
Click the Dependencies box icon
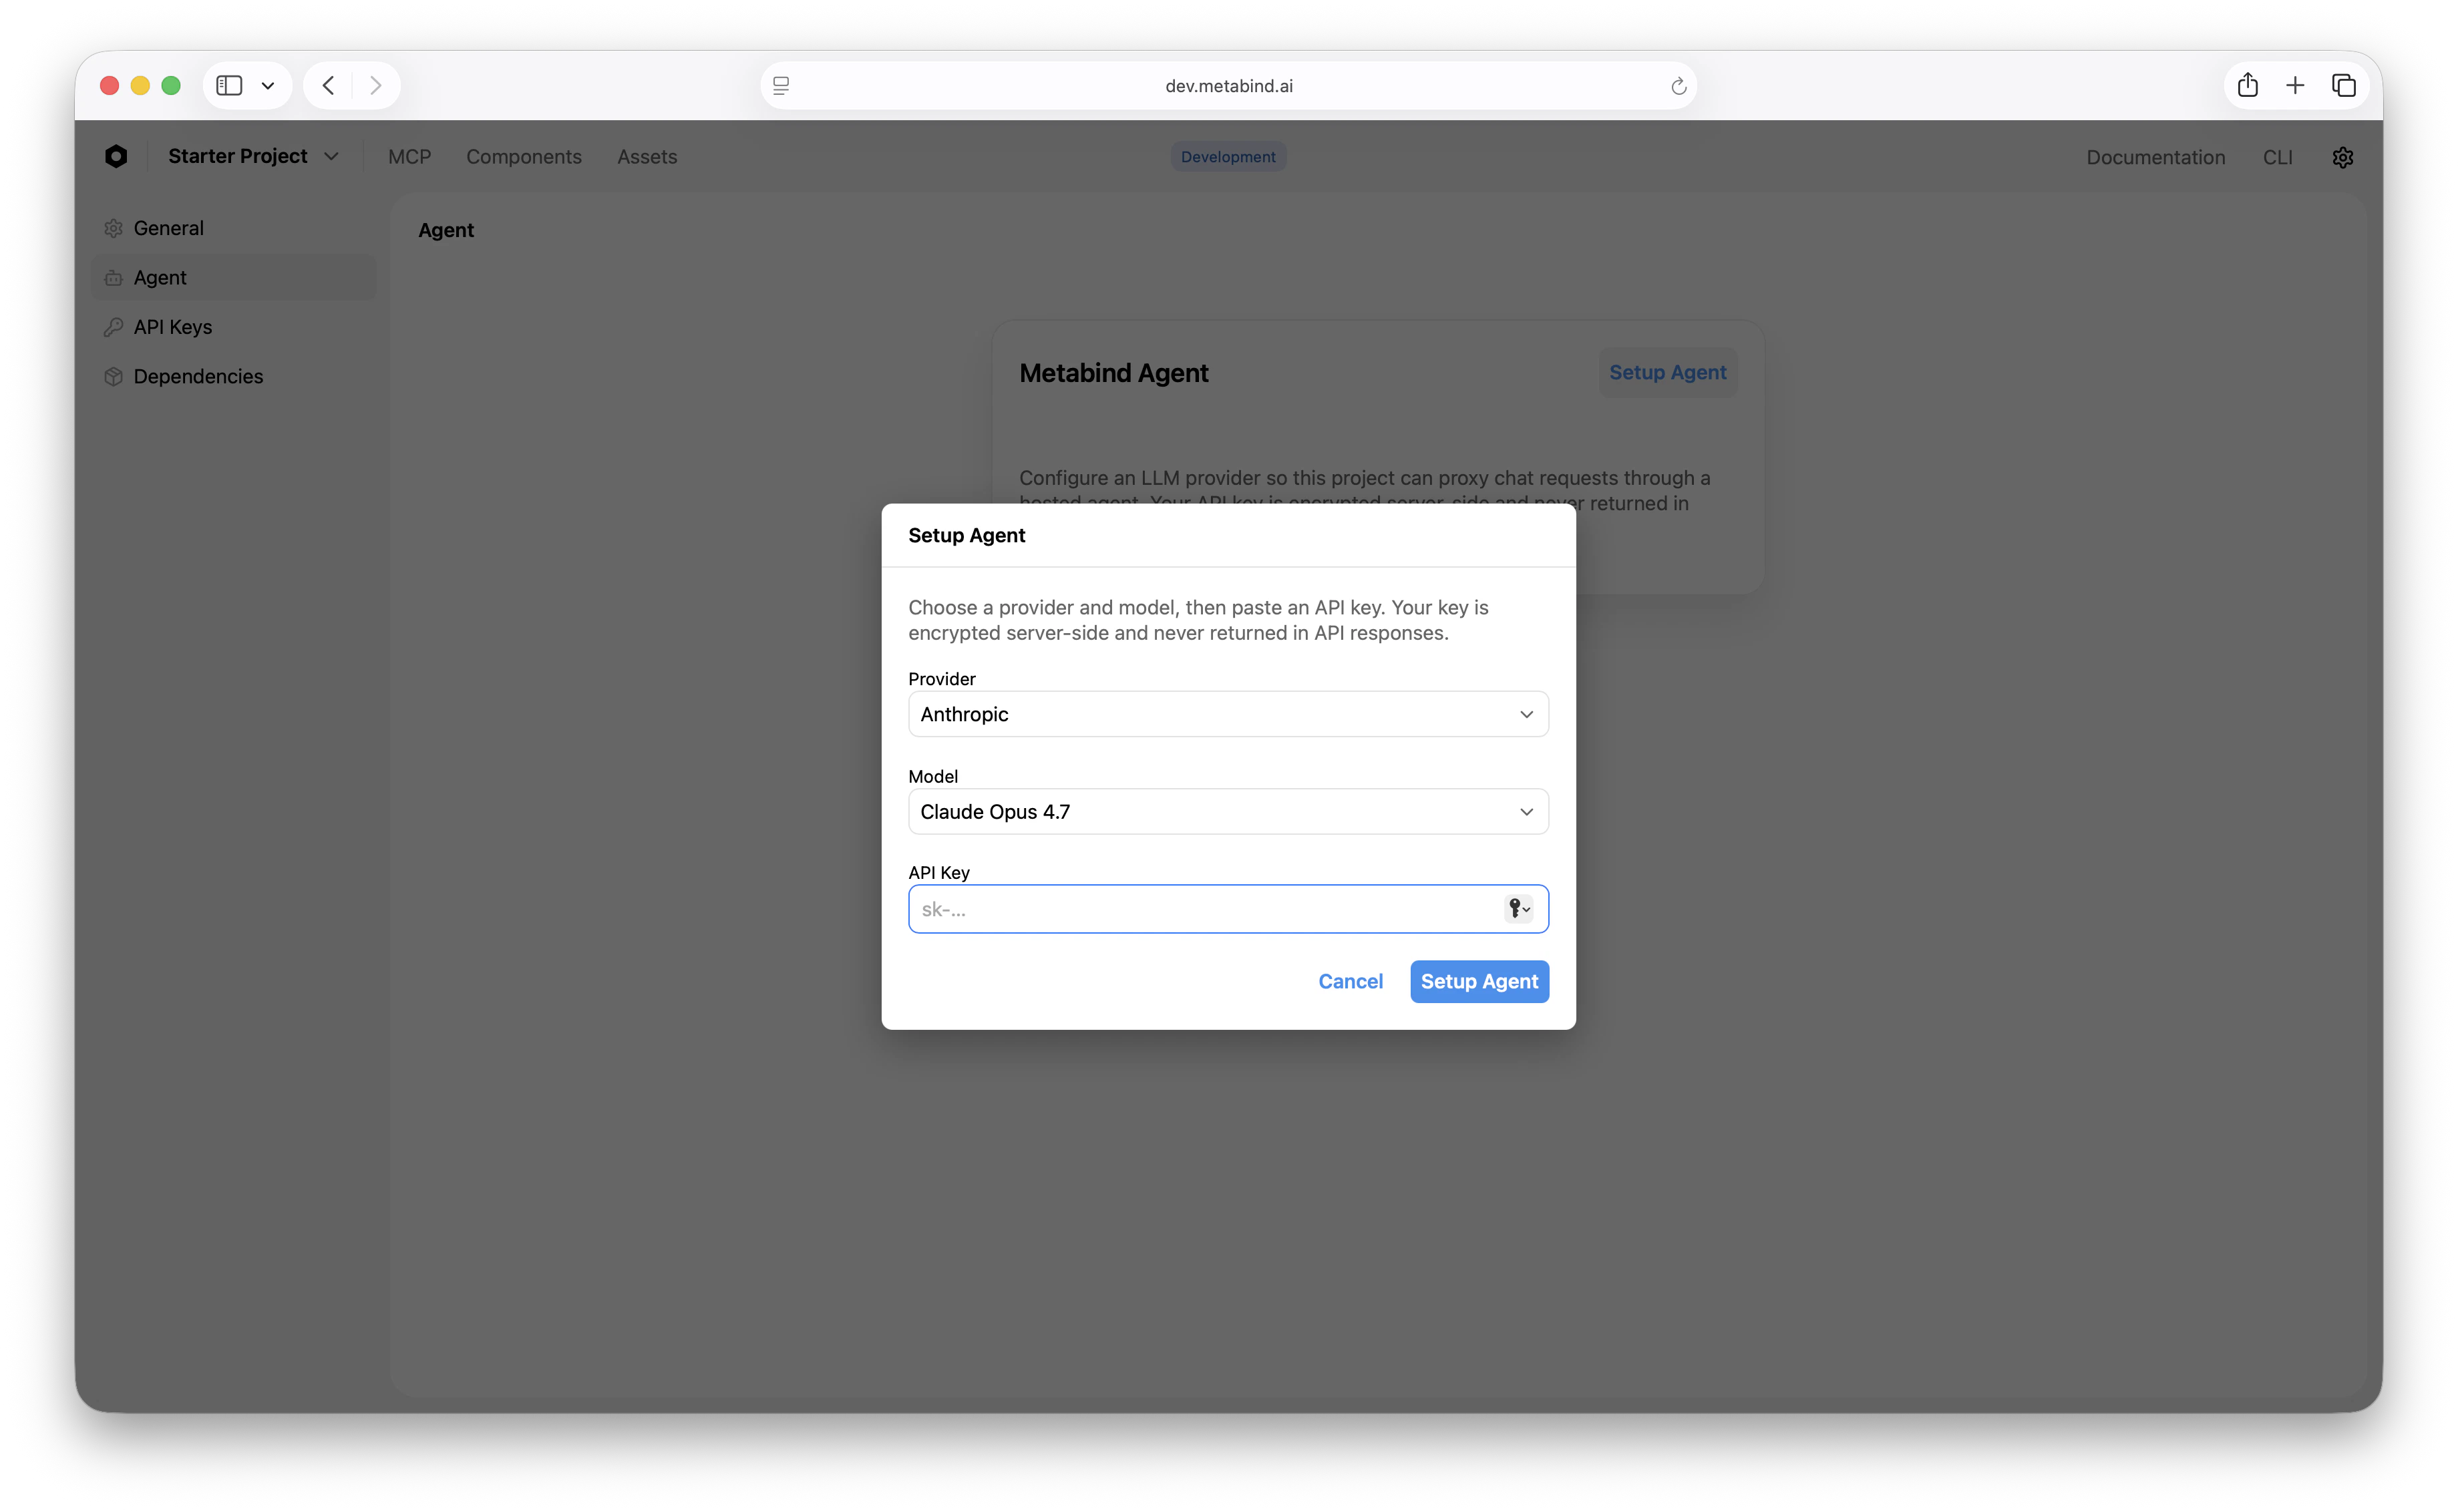pos(113,376)
